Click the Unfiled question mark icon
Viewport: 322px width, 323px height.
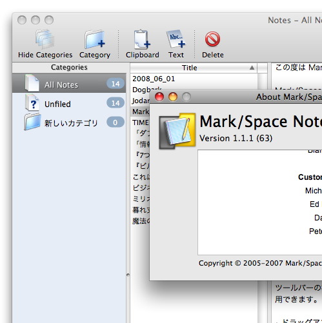coord(32,103)
